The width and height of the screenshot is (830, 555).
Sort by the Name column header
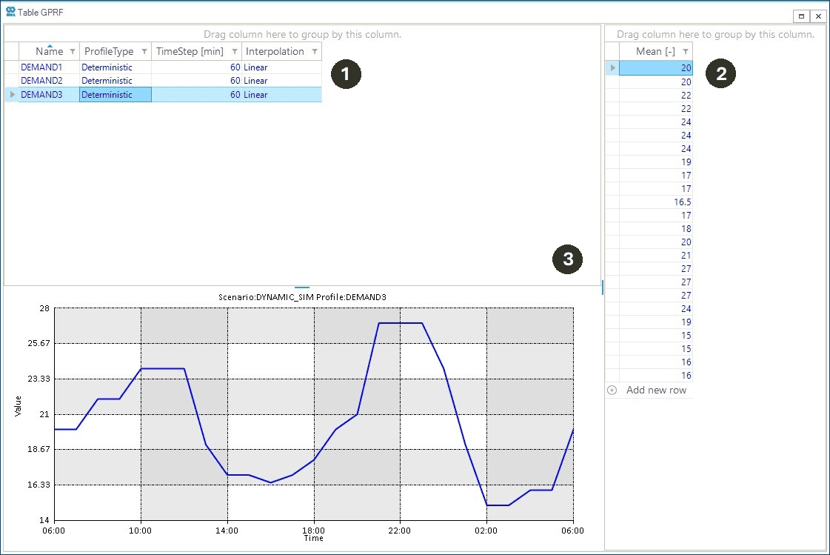pyautogui.click(x=49, y=52)
